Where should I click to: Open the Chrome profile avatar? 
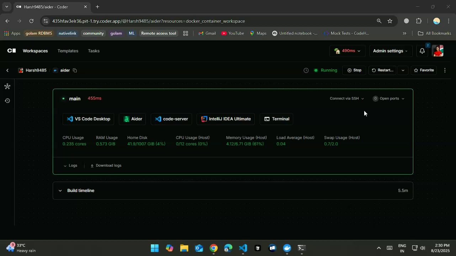point(437,21)
